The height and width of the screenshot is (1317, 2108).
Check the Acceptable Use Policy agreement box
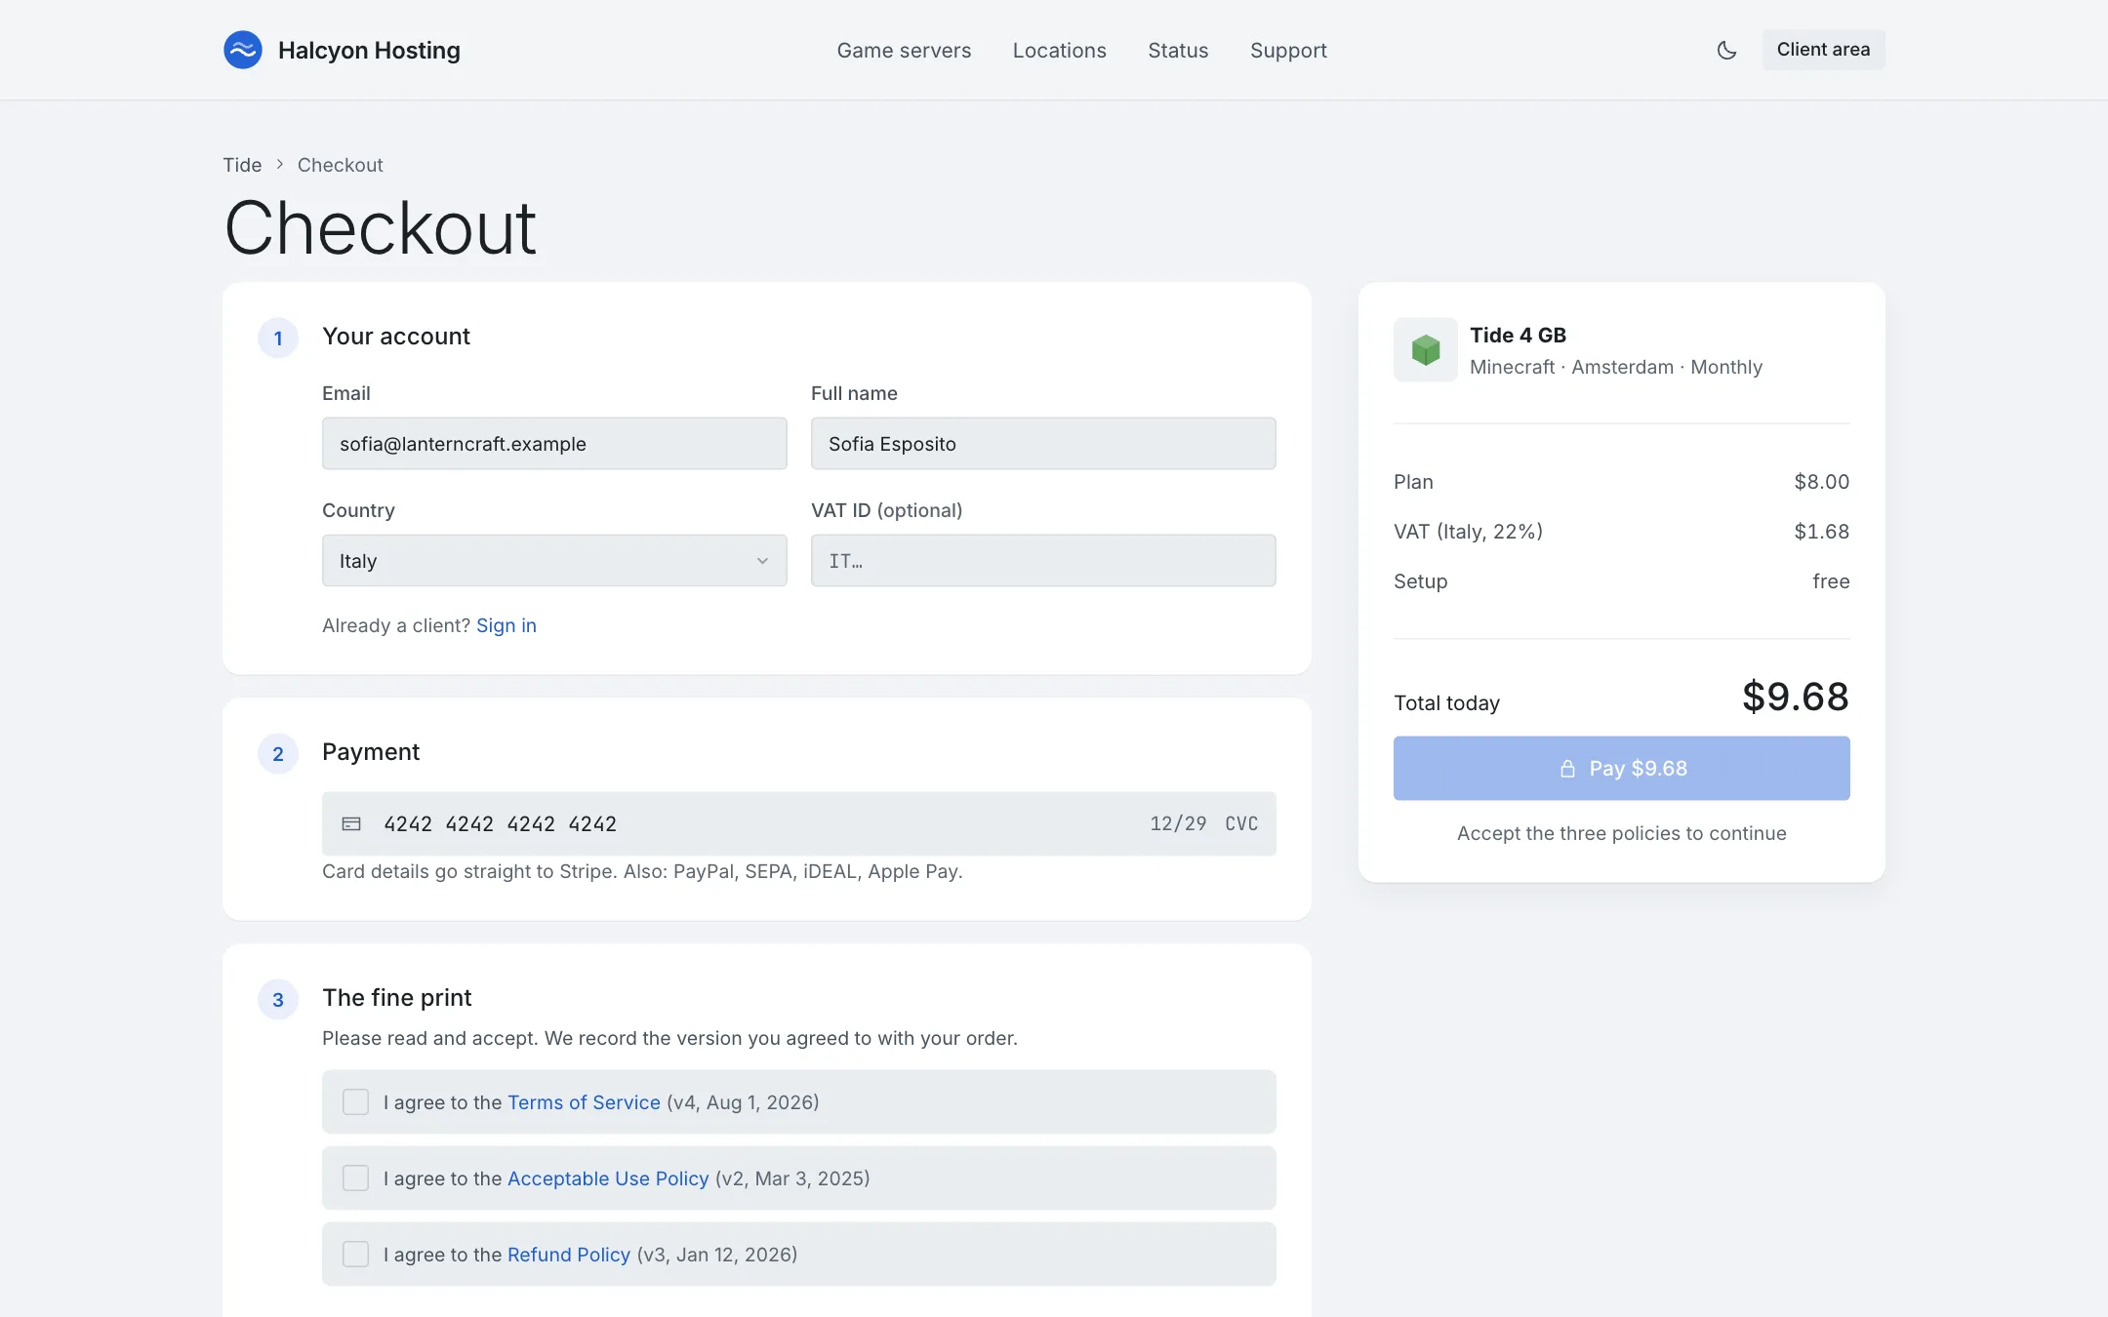(x=356, y=1178)
